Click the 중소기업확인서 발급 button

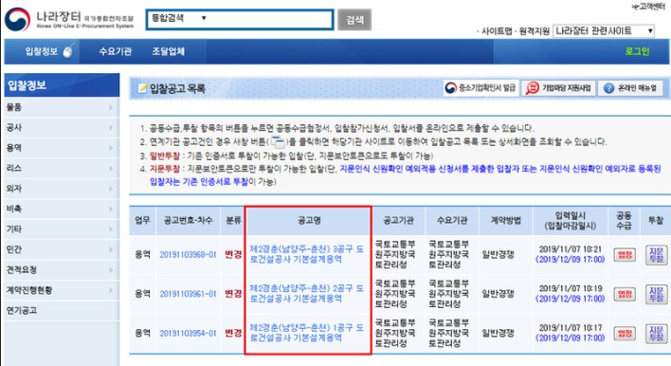coord(481,88)
